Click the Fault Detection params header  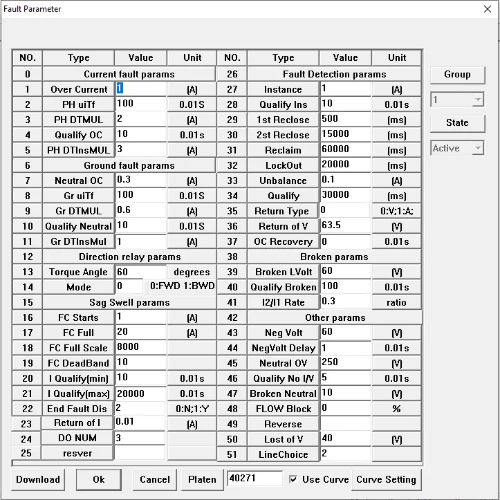(x=334, y=74)
